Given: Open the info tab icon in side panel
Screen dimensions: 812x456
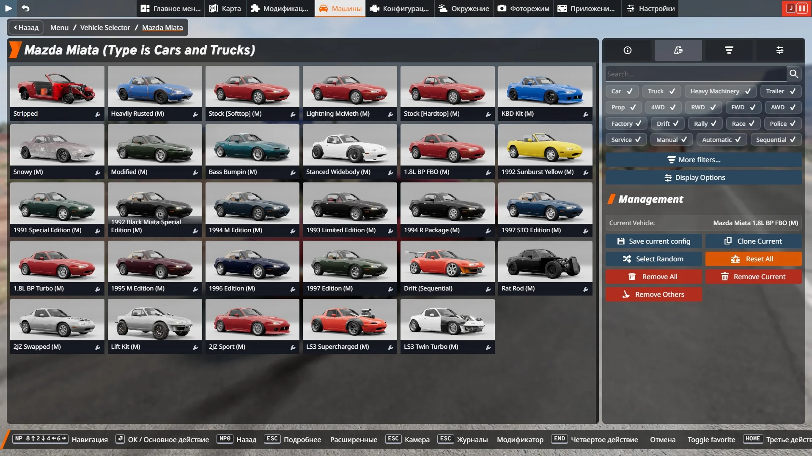Looking at the screenshot, I should click(628, 50).
